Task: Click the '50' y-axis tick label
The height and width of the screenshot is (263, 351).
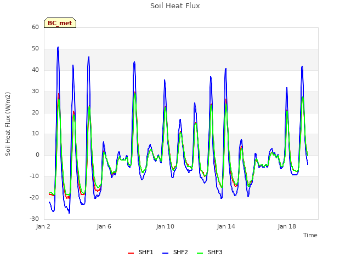Action: click(x=35, y=49)
